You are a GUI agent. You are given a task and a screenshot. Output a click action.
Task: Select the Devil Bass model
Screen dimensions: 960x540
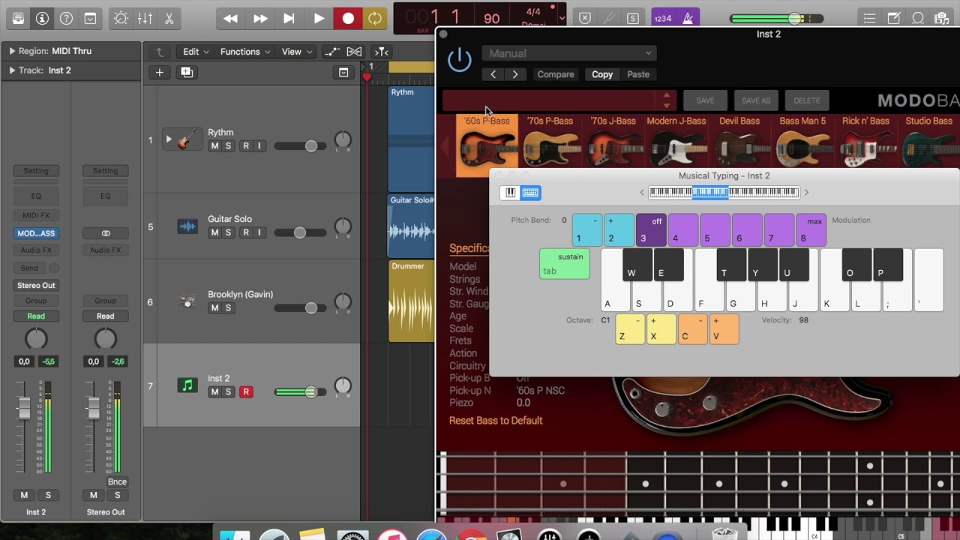739,145
